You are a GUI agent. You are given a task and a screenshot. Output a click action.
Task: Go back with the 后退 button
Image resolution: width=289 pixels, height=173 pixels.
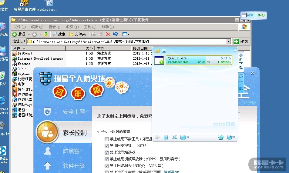click(x=19, y=34)
